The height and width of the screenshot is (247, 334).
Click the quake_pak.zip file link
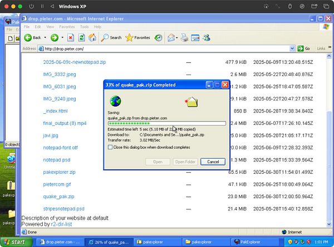coord(58,196)
